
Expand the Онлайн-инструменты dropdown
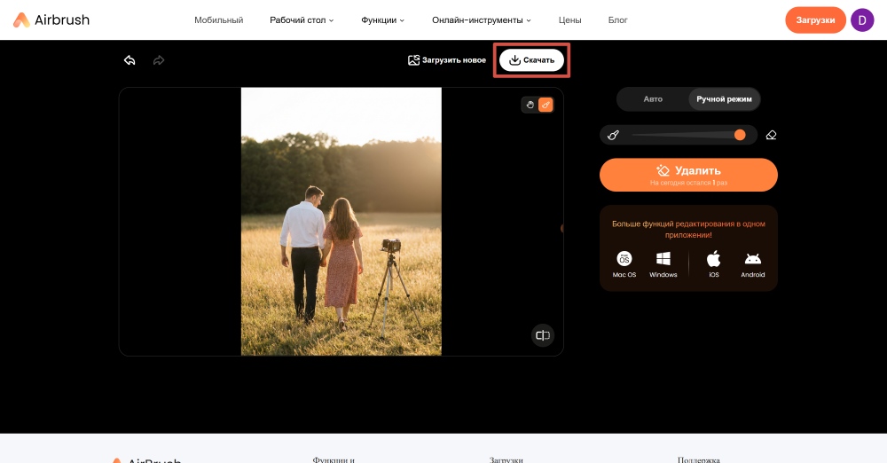[482, 20]
